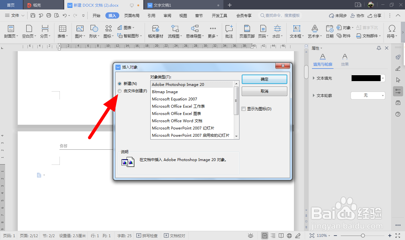Switch to the 页面布局 ribbon tab

click(132, 15)
